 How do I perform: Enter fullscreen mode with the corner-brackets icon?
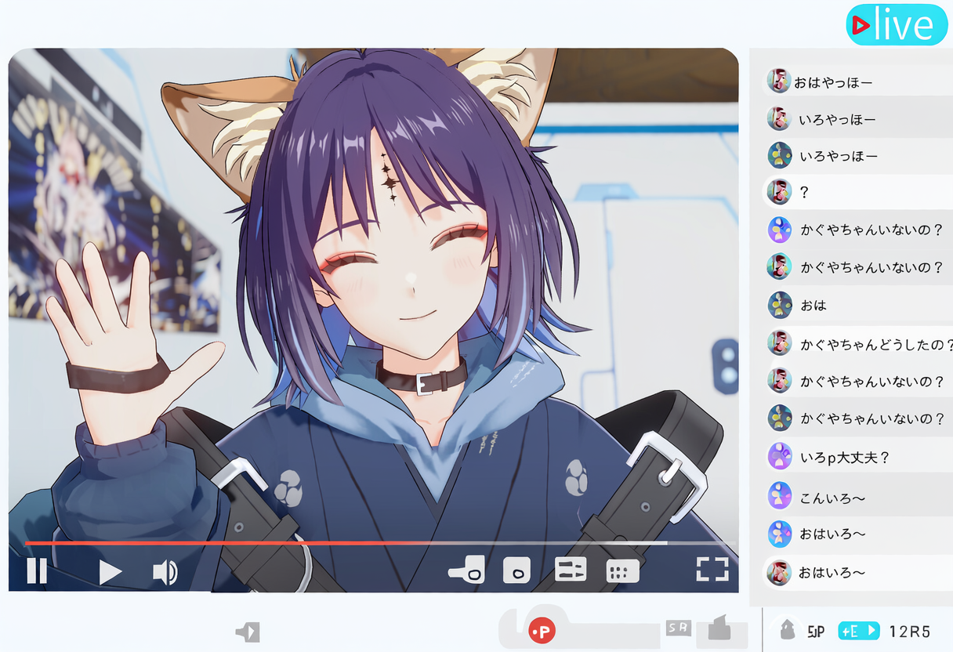pos(712,570)
